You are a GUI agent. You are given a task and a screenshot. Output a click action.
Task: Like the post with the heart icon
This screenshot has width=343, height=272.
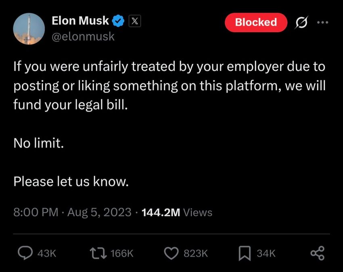tap(171, 253)
